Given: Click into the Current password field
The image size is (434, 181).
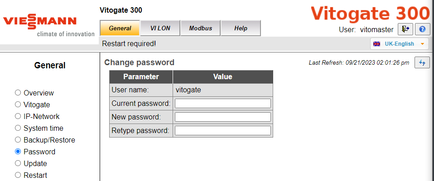Looking at the screenshot, I should (223, 103).
